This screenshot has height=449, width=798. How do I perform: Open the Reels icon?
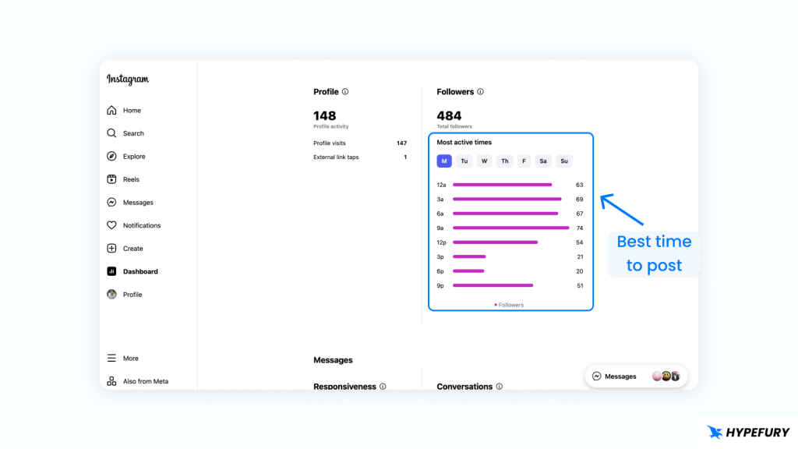[x=111, y=179]
